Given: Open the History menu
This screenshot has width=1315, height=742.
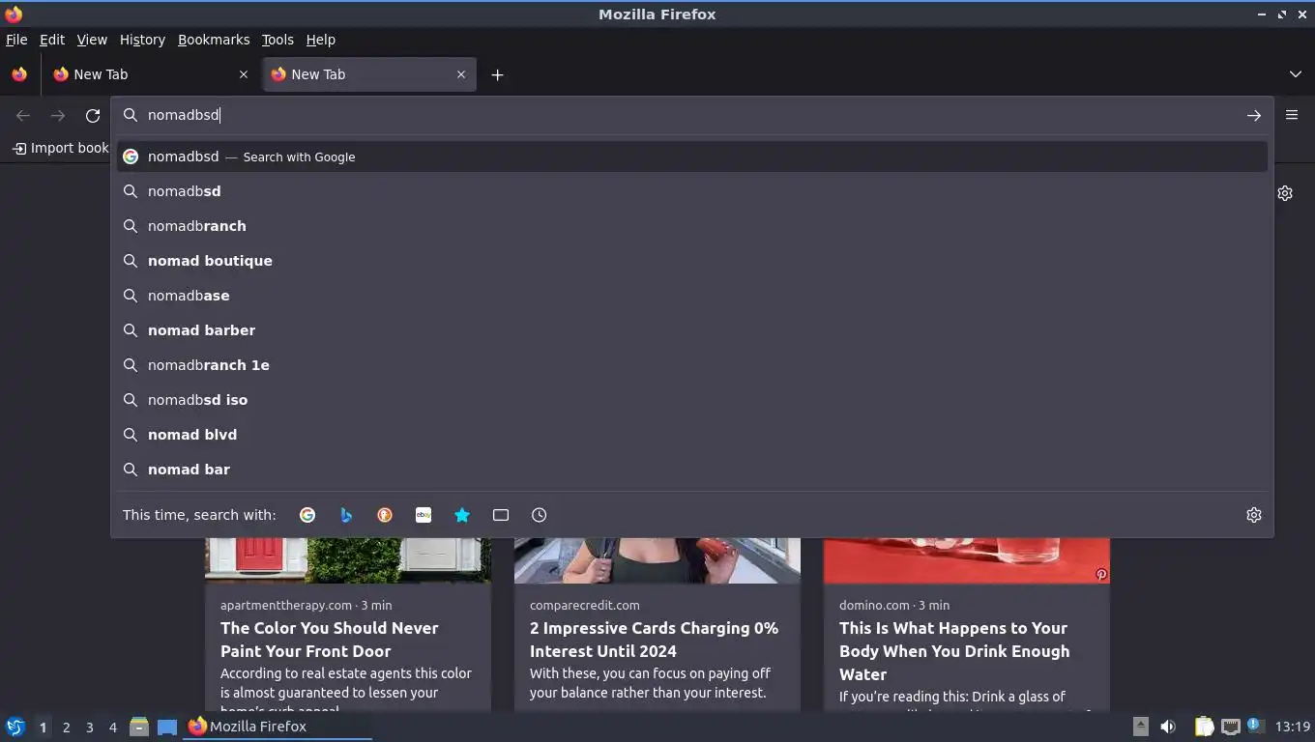Looking at the screenshot, I should 142,40.
